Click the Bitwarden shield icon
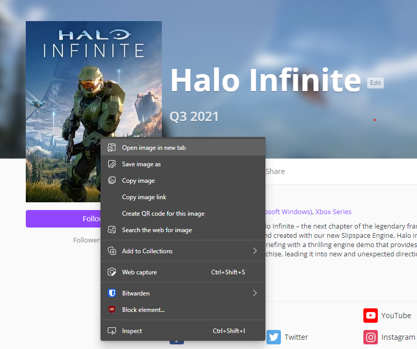Image resolution: width=417 pixels, height=349 pixels. 112,293
